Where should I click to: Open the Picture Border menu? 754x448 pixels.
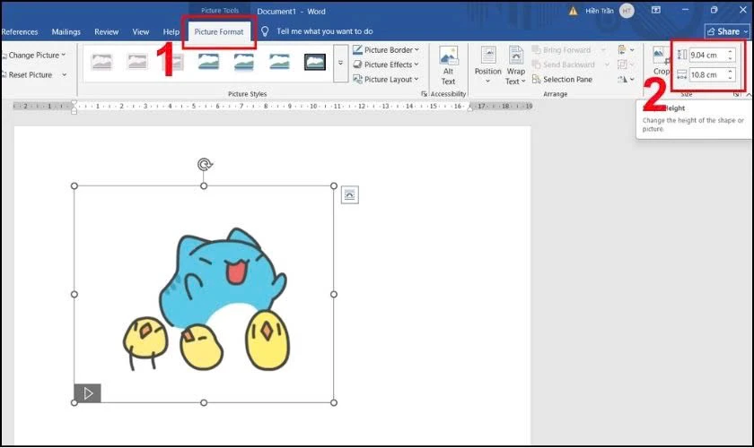(386, 50)
